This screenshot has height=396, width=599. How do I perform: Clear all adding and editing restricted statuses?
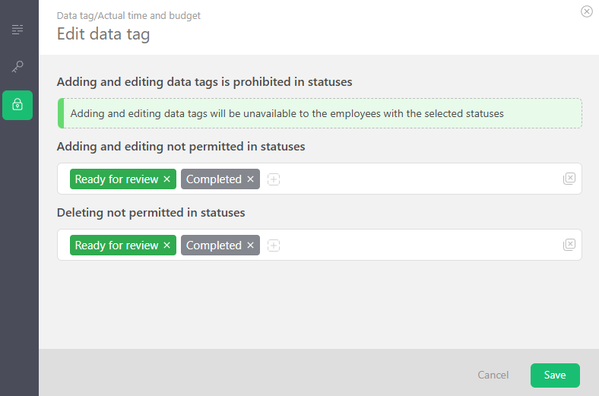click(x=569, y=179)
